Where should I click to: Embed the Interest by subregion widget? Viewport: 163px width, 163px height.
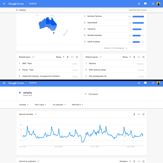pyautogui.click(x=139, y=161)
